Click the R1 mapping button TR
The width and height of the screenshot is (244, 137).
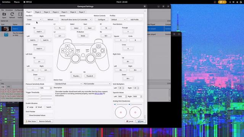tap(106, 28)
